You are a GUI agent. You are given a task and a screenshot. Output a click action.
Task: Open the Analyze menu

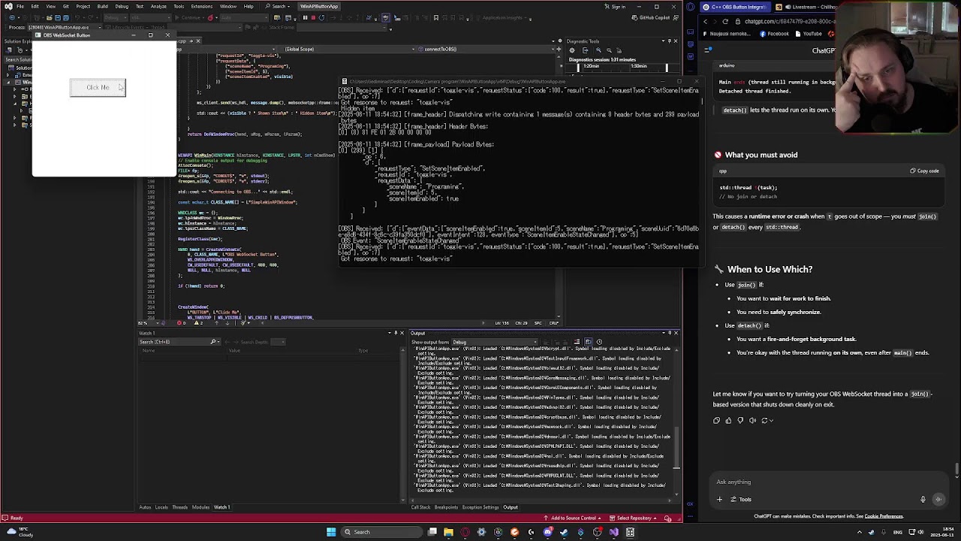pyautogui.click(x=158, y=6)
